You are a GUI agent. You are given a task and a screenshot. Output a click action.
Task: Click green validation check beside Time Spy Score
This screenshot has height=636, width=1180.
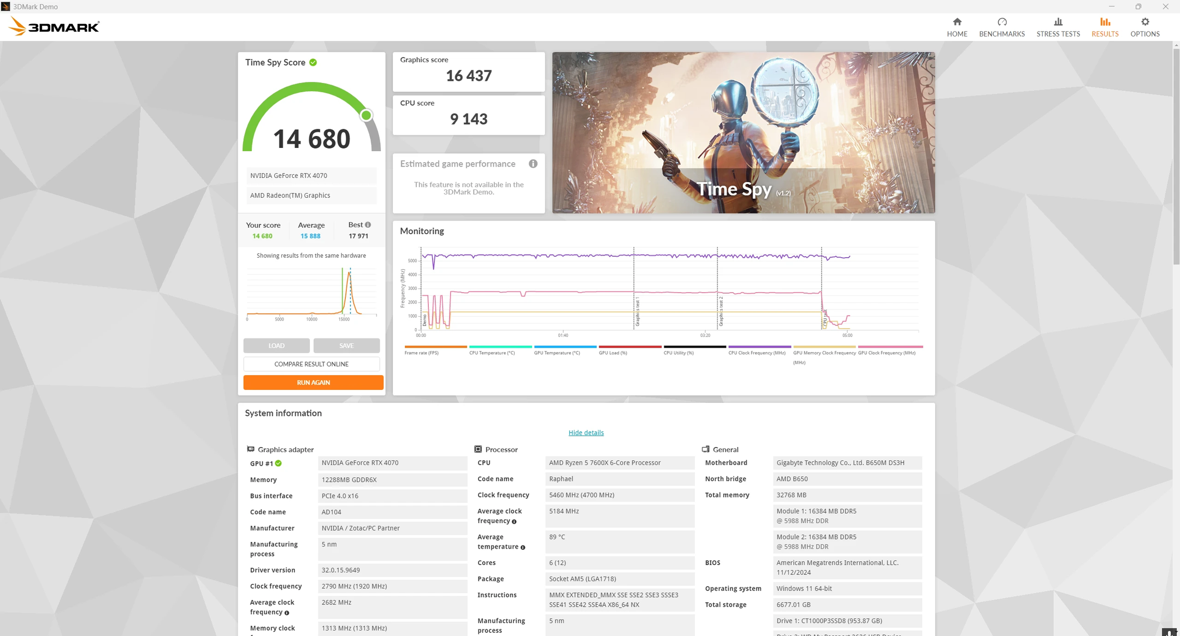point(313,62)
